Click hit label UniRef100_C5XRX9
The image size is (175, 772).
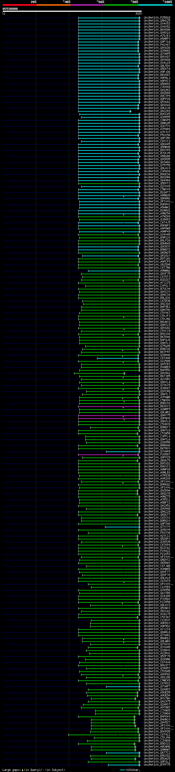click(x=157, y=425)
